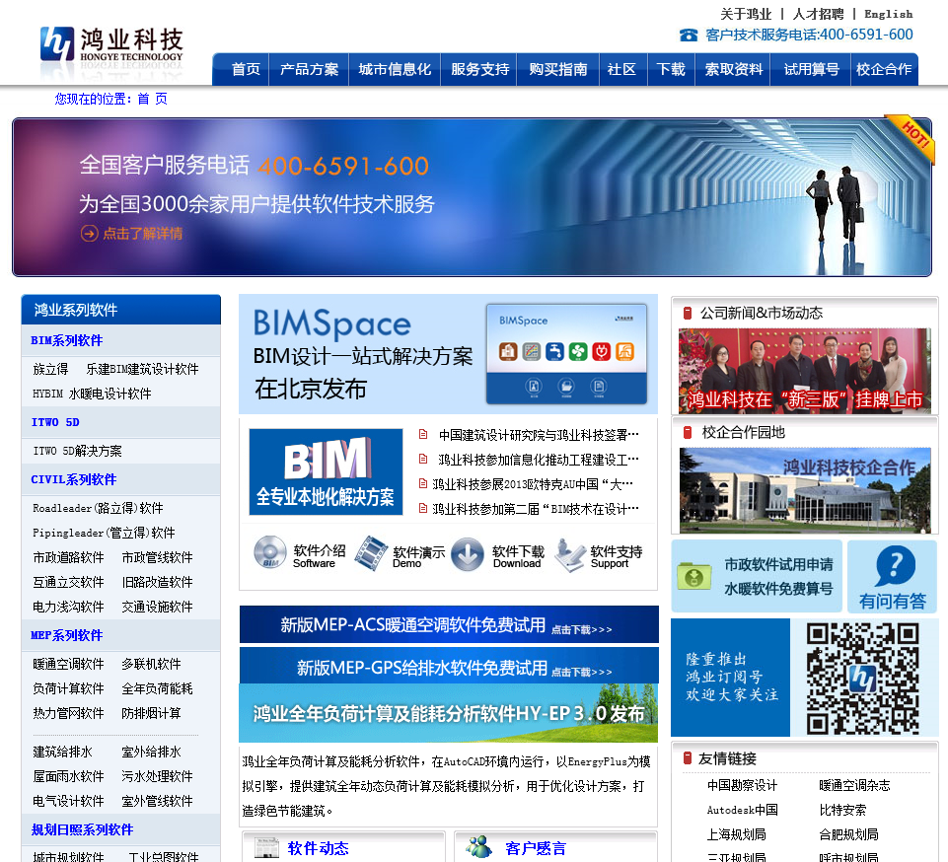
Task: Open the 中国勘察设计 friend link
Action: (743, 785)
